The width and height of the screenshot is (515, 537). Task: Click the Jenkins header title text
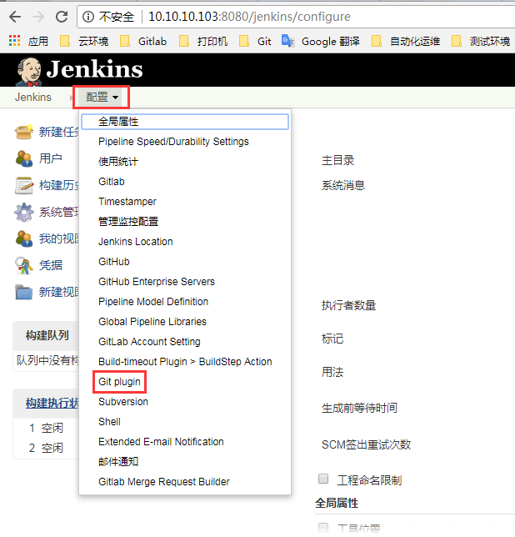coord(94,69)
